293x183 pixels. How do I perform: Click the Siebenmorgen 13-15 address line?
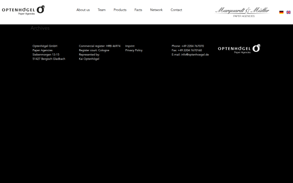point(46,55)
